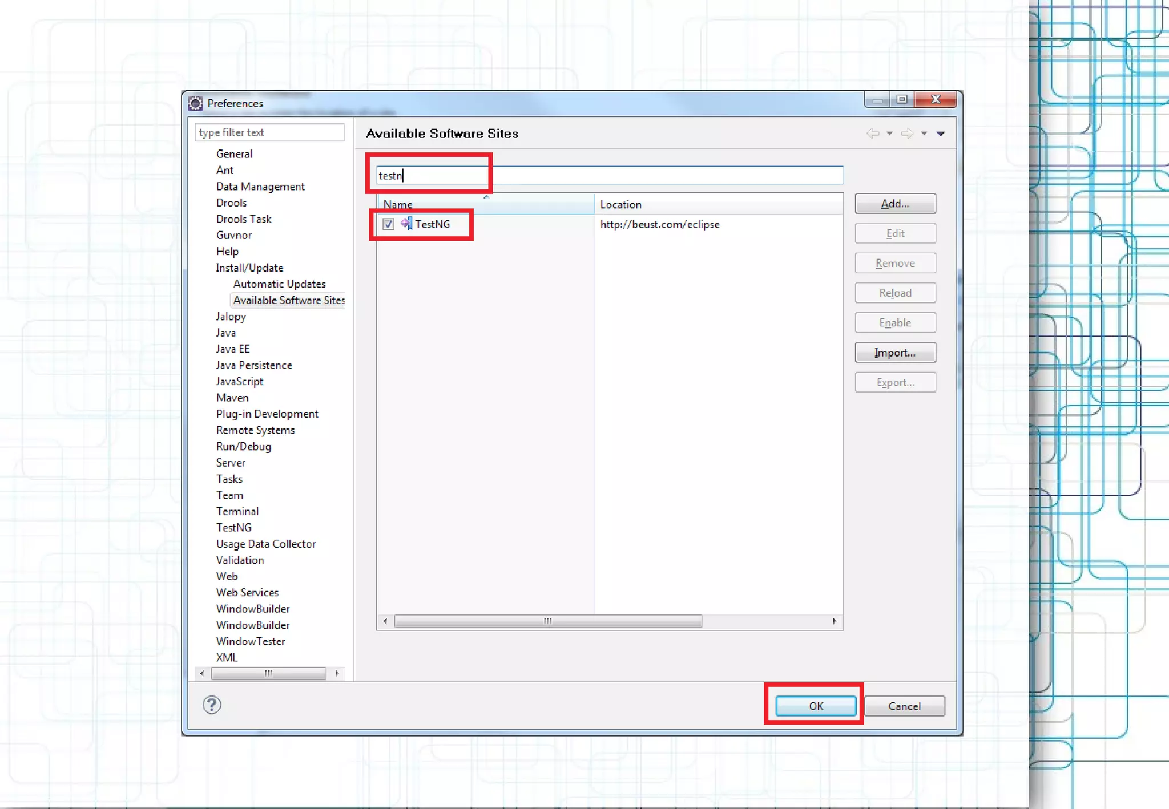Click the TestNG site icon in list
Image resolution: width=1169 pixels, height=809 pixels.
pyautogui.click(x=406, y=224)
